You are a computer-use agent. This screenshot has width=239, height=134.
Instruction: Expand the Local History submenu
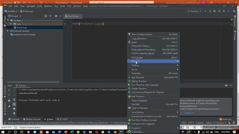click(153, 112)
